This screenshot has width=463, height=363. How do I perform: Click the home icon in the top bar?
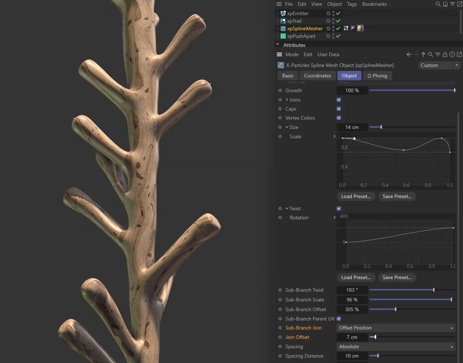click(x=445, y=4)
